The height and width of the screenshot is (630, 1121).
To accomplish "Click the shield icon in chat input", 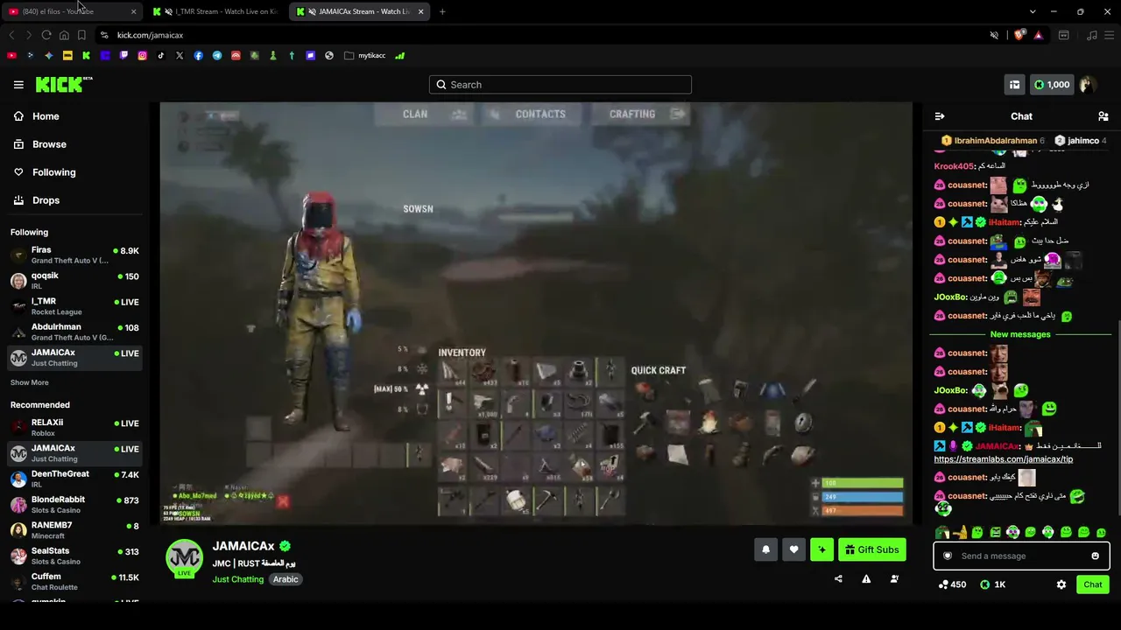I will 947,556.
